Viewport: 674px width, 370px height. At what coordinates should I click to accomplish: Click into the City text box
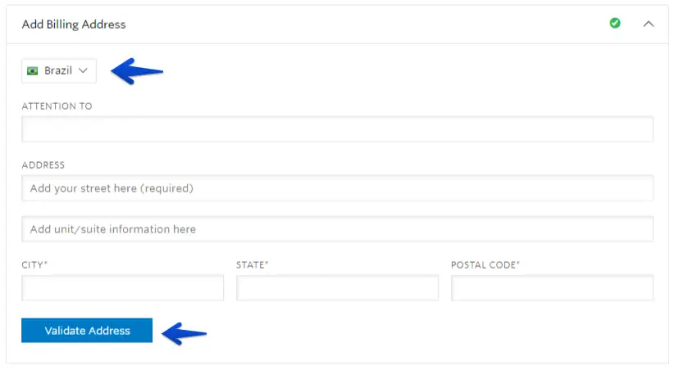(122, 288)
